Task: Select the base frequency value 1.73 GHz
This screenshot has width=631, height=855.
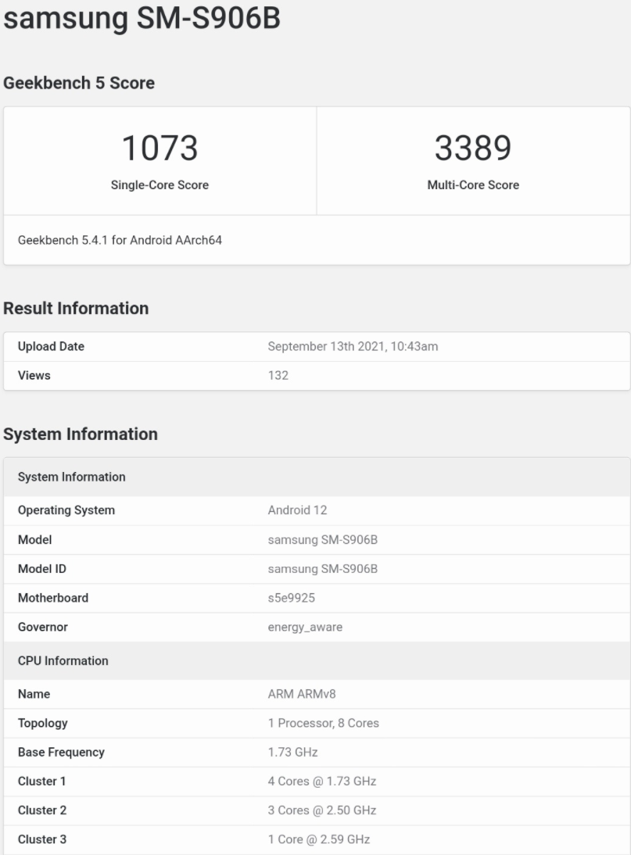Action: tap(293, 752)
